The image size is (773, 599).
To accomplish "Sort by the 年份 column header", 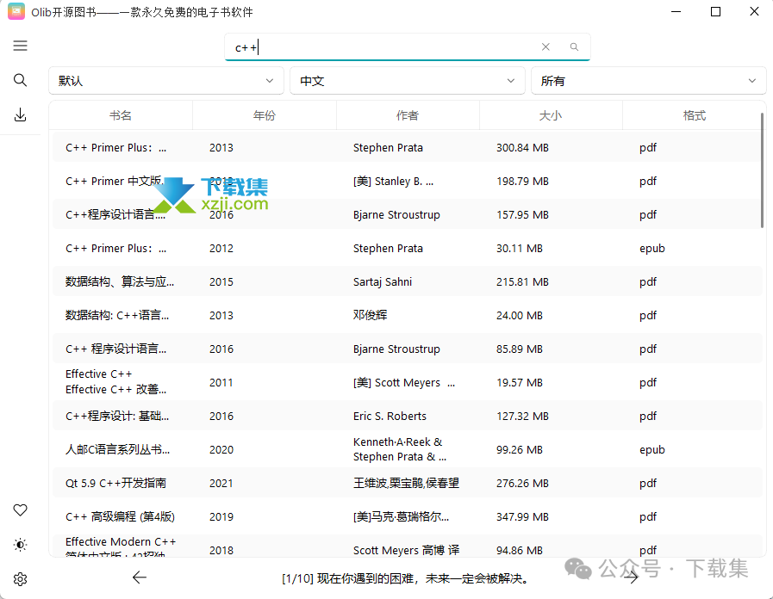I will tap(265, 115).
